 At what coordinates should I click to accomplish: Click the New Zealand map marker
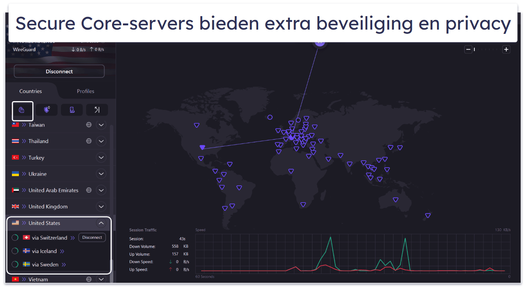[428, 215]
